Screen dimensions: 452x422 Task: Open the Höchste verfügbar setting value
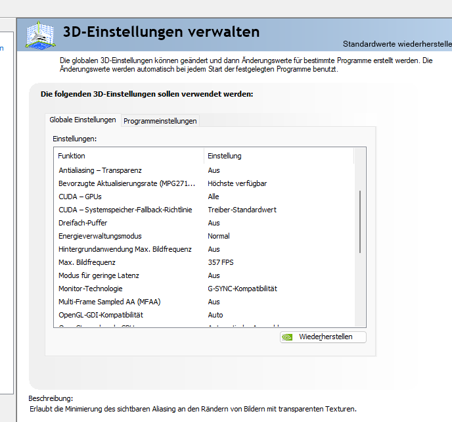[x=237, y=183]
